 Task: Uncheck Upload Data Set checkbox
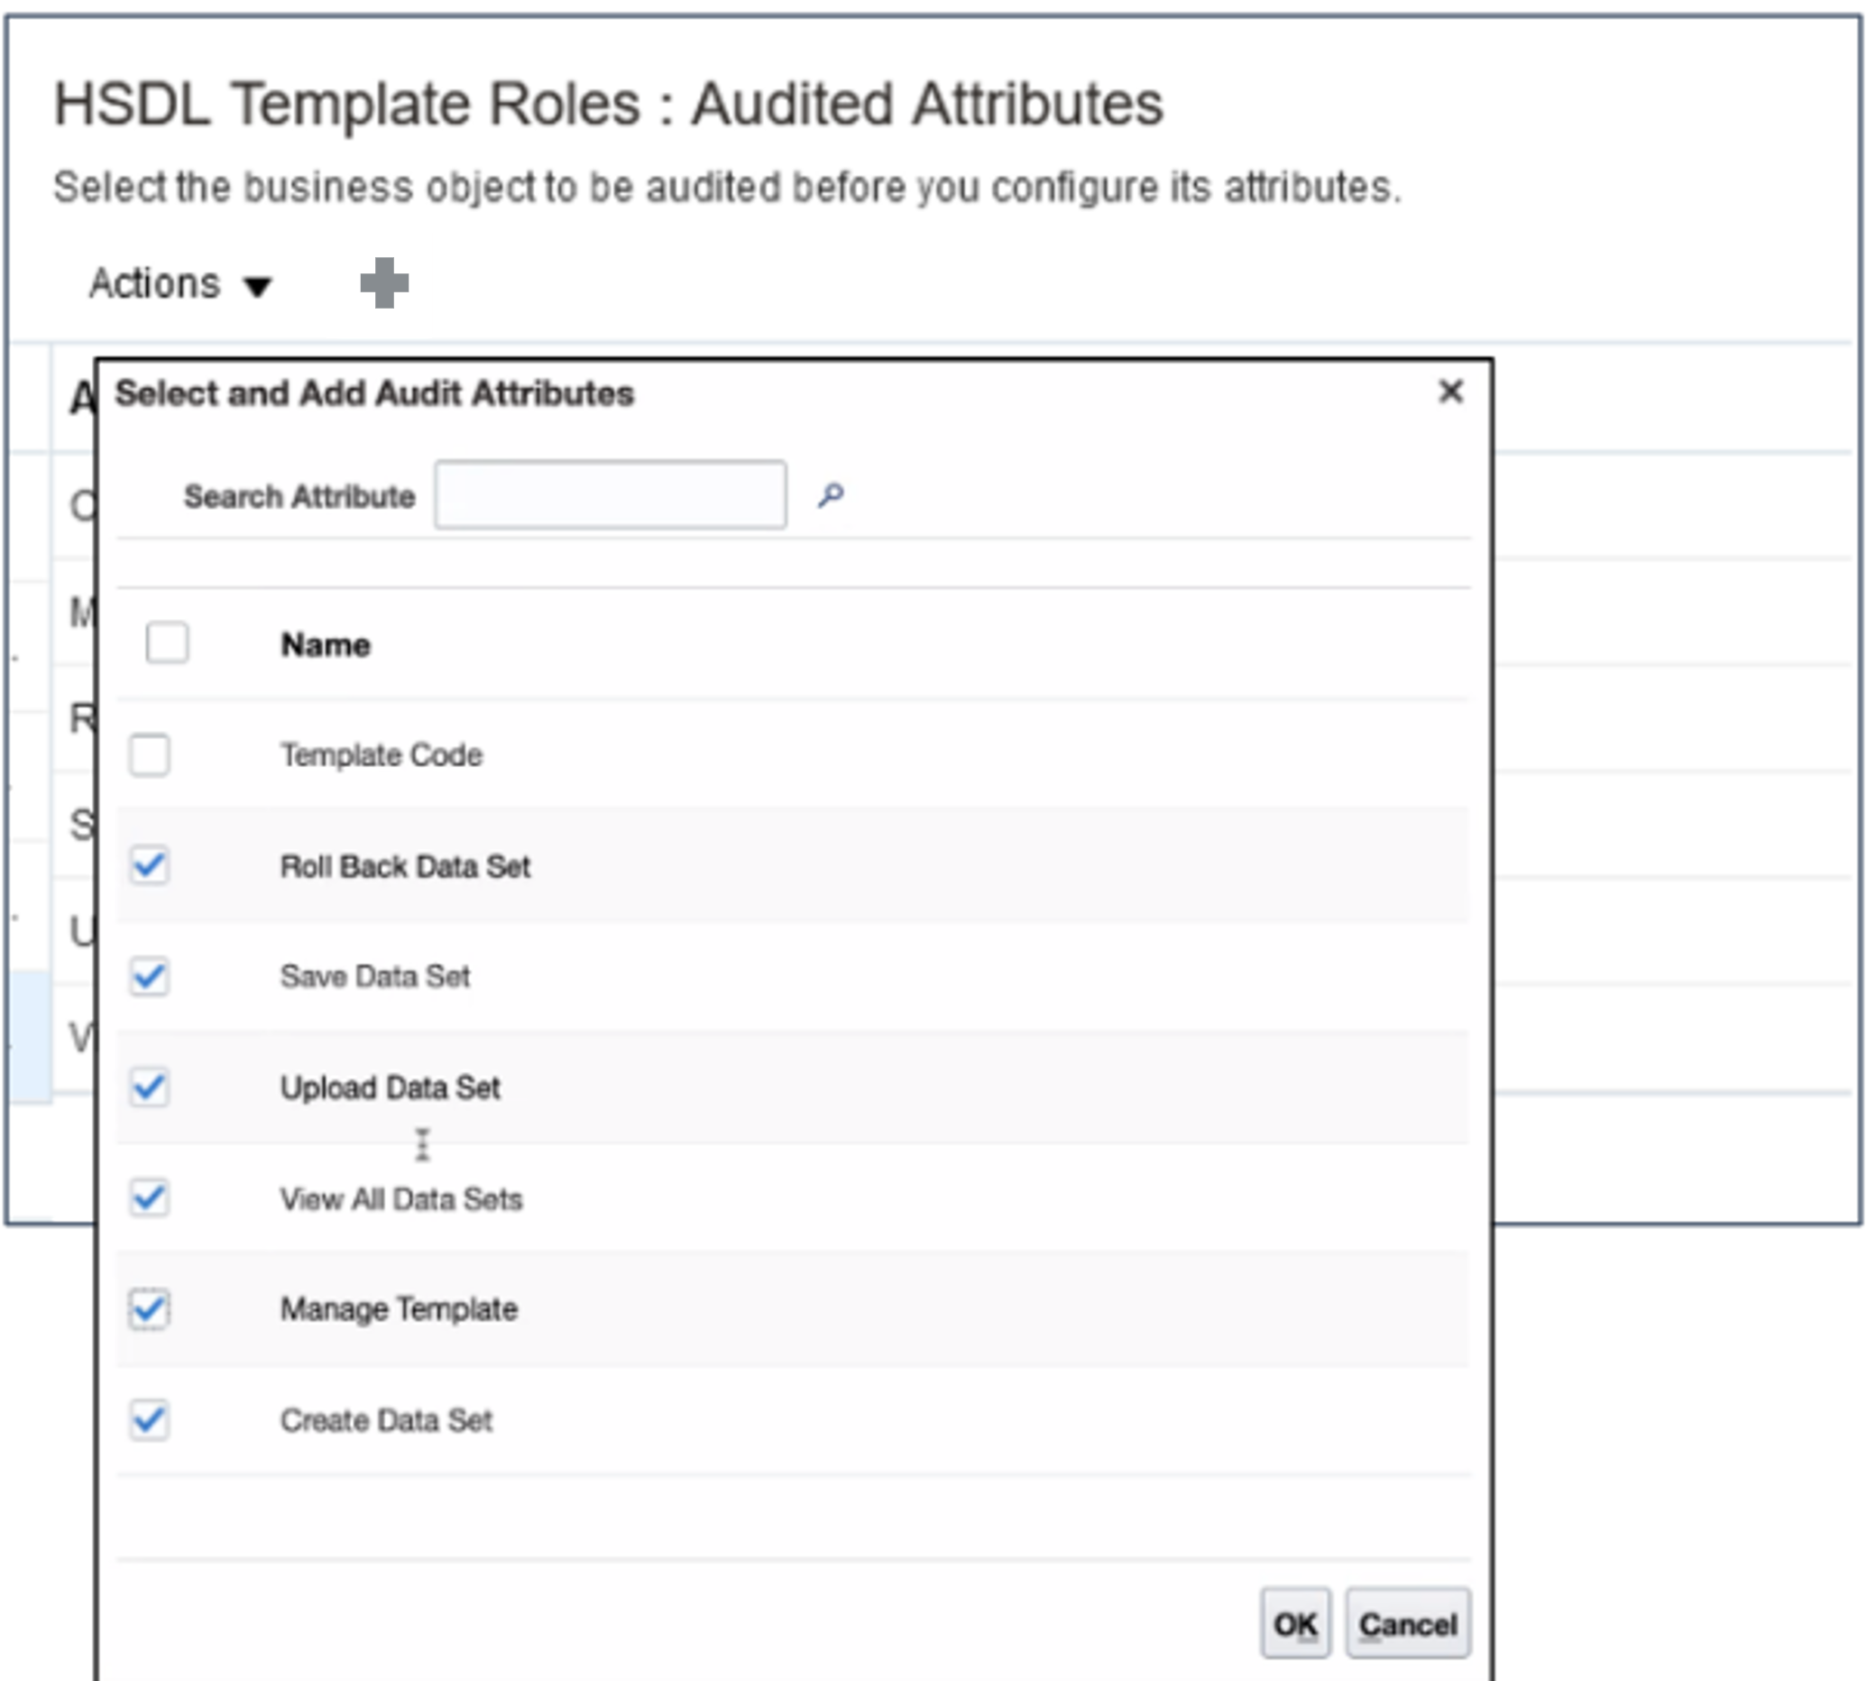coord(150,1087)
